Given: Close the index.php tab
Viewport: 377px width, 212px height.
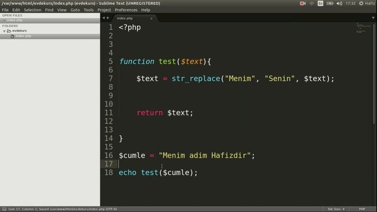Looking at the screenshot, I should click(x=151, y=18).
